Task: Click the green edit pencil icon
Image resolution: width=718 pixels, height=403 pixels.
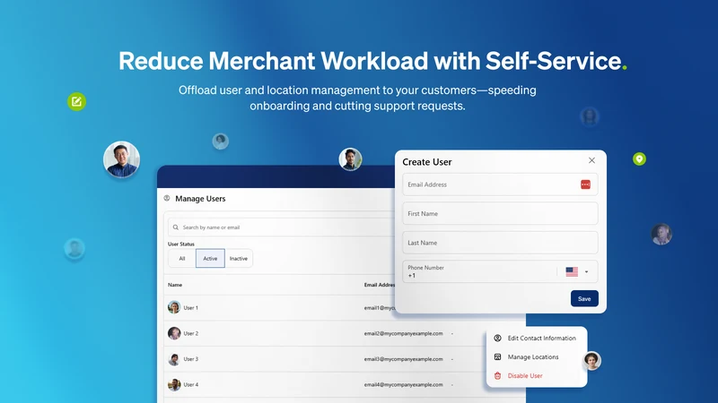Action: click(76, 101)
